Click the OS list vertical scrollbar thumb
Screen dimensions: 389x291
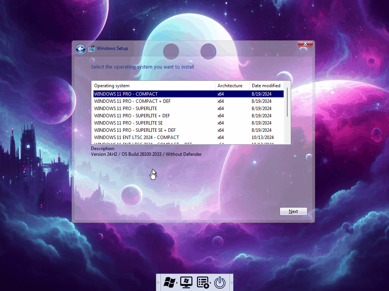(x=287, y=102)
